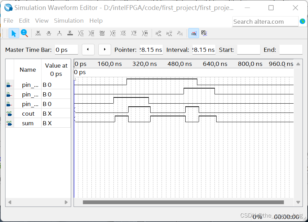Click 320.0 ns on the time ruler
Image resolution: width=308 pixels, height=222 pixels.
coord(145,64)
